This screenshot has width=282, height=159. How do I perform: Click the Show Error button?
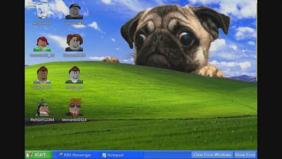(245, 155)
